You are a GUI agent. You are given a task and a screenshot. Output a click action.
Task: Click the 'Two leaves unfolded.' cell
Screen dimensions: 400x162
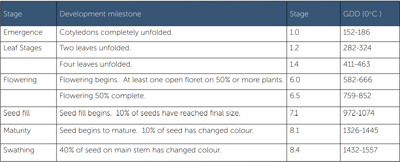click(x=172, y=50)
